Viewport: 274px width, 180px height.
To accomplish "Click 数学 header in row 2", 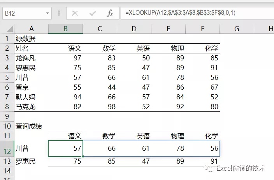I will pyautogui.click(x=100, y=48).
